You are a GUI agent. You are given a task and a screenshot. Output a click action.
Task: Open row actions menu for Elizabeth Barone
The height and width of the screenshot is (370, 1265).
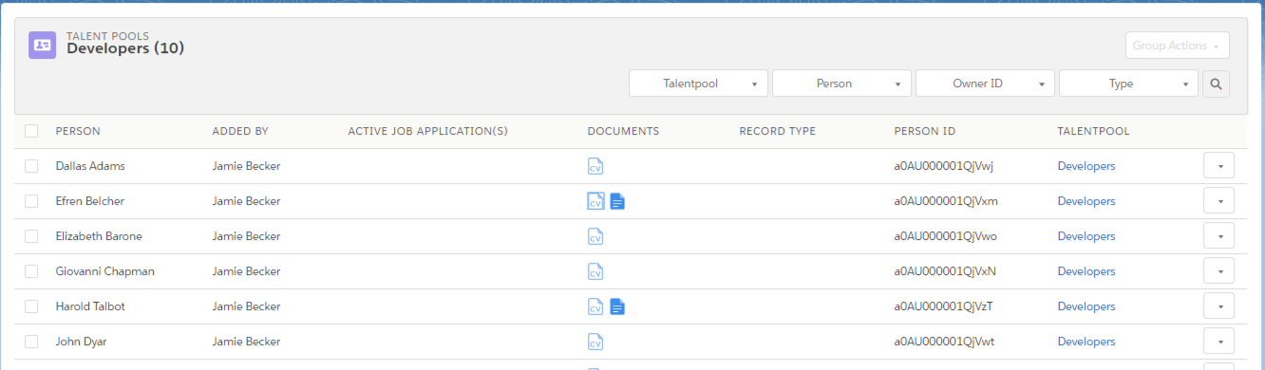tap(1218, 236)
